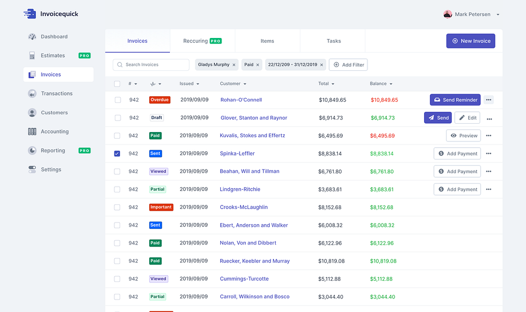Click the Estimates calculator icon

[32, 56]
